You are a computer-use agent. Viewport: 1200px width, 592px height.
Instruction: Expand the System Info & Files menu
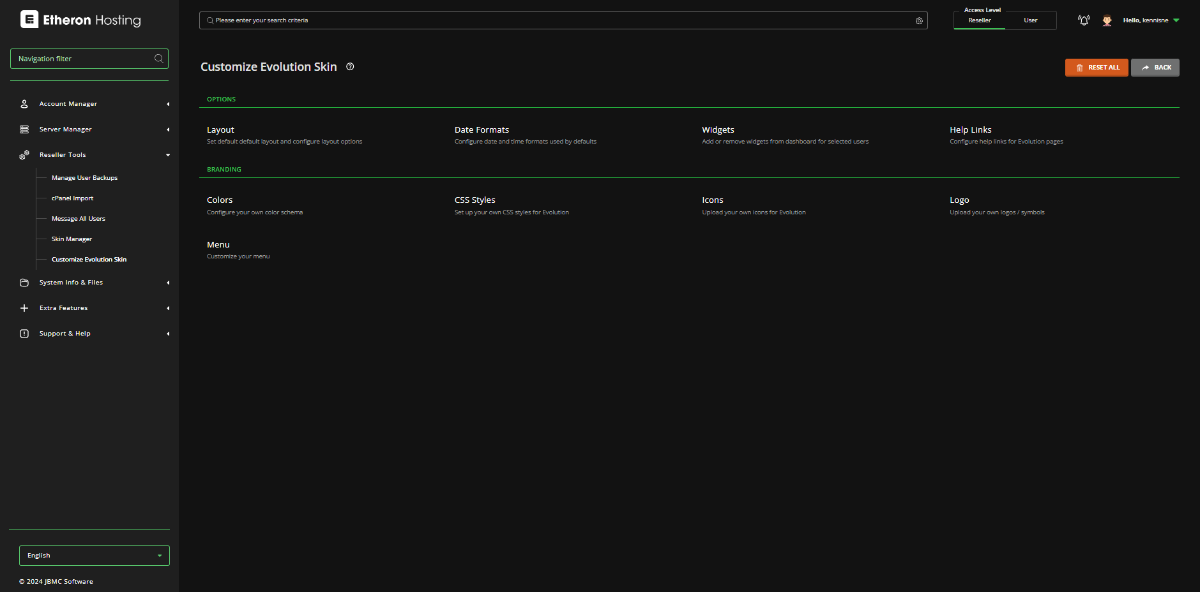click(71, 283)
